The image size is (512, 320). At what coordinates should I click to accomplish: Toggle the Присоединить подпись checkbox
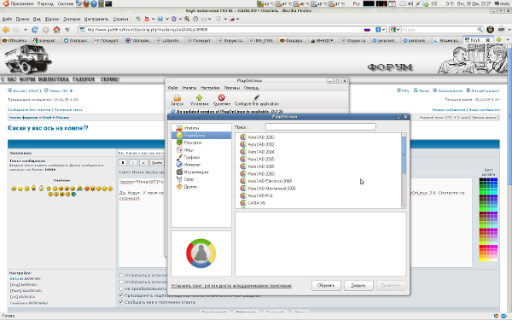click(x=121, y=295)
